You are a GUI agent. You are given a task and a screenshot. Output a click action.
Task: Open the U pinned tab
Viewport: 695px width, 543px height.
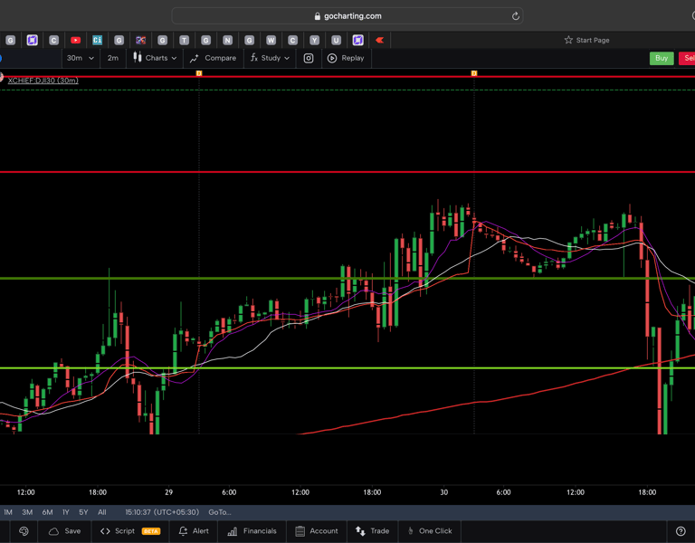(336, 41)
